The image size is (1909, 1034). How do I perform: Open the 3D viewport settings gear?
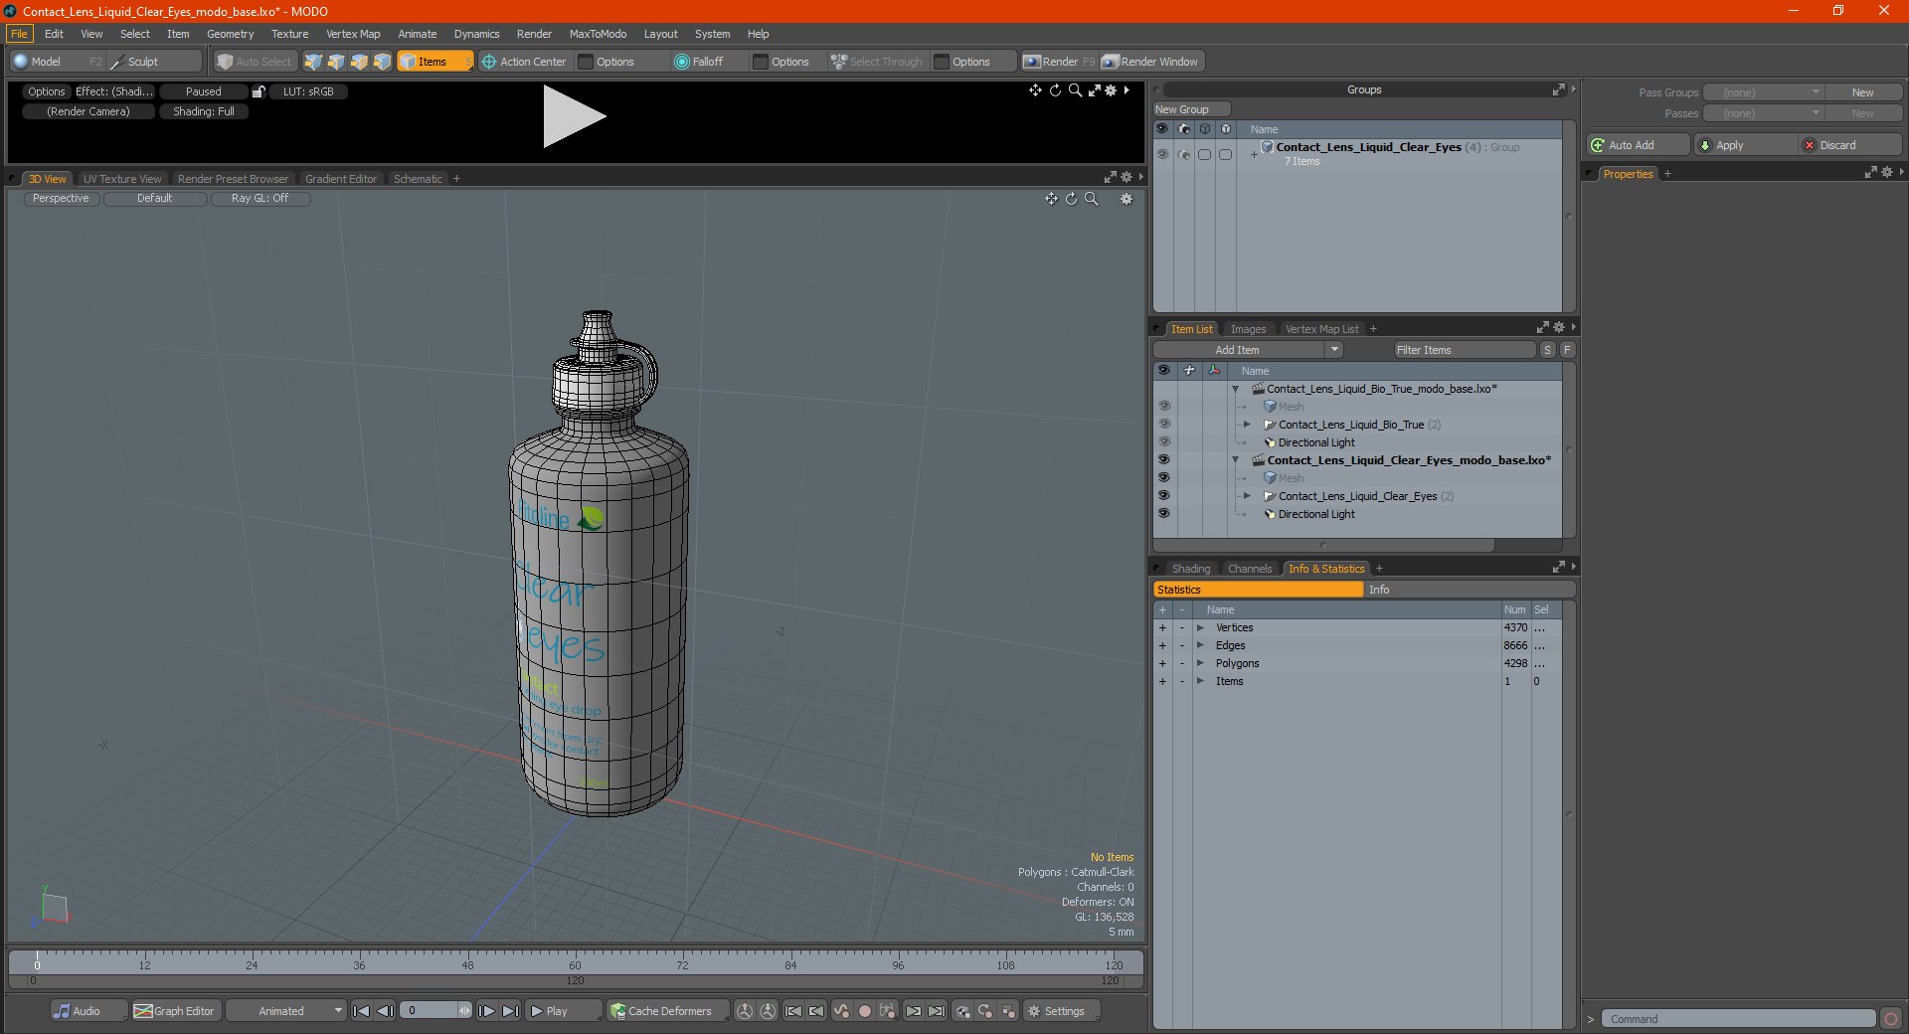point(1127,199)
